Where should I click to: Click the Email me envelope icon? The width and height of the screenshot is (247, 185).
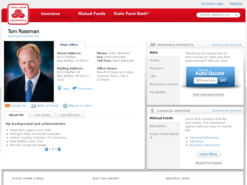(x=7, y=106)
